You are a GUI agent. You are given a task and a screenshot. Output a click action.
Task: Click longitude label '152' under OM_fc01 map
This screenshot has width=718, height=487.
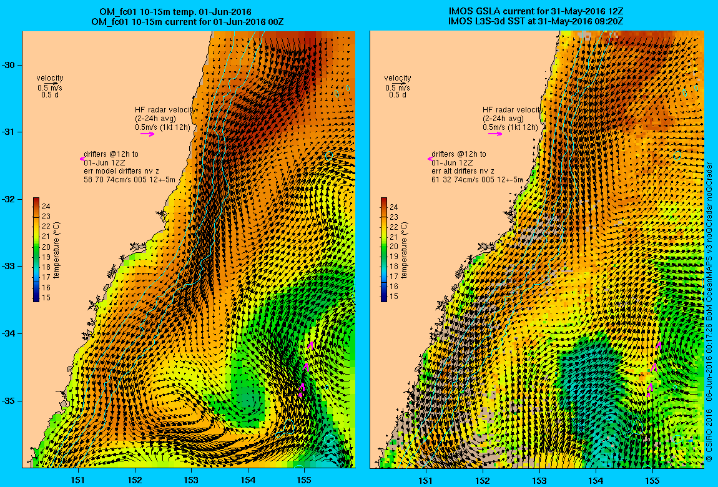pyautogui.click(x=135, y=480)
